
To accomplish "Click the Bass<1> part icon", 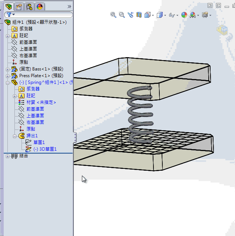I will pos(14,69).
